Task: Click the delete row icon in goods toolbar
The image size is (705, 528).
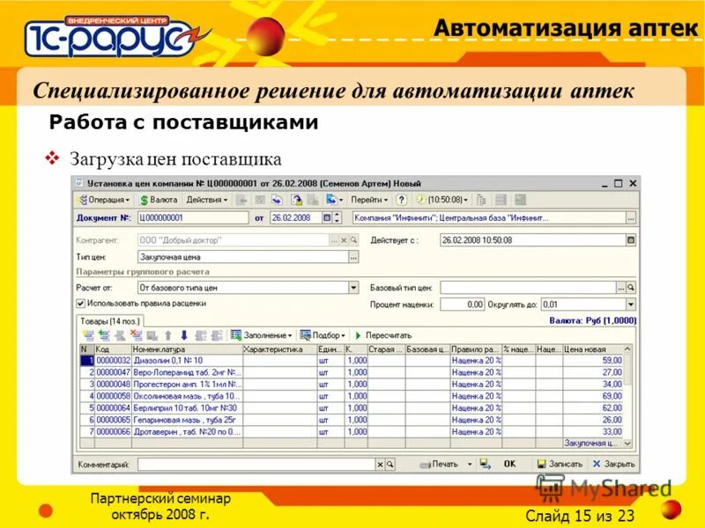Action: pos(134,335)
